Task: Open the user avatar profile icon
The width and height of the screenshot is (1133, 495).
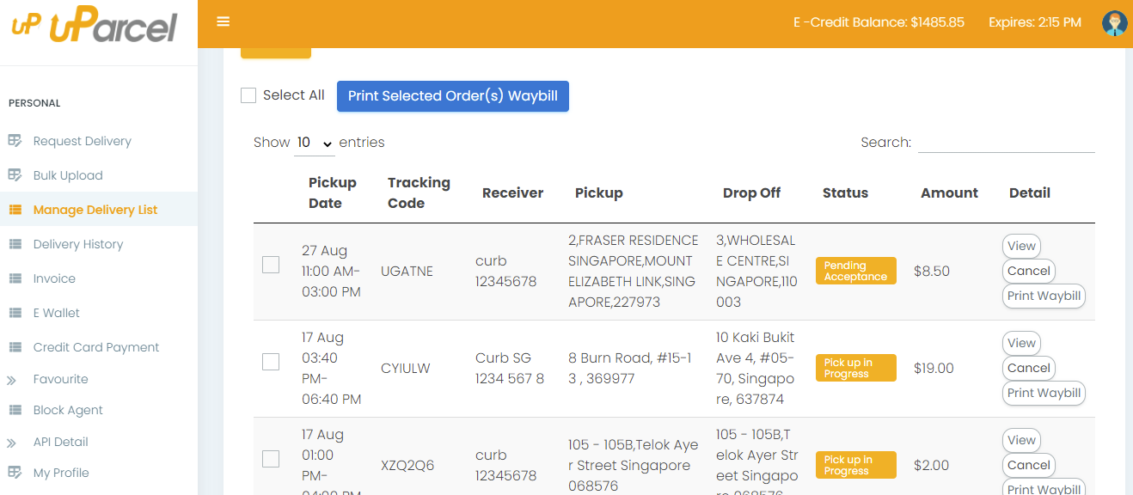Action: [1114, 23]
